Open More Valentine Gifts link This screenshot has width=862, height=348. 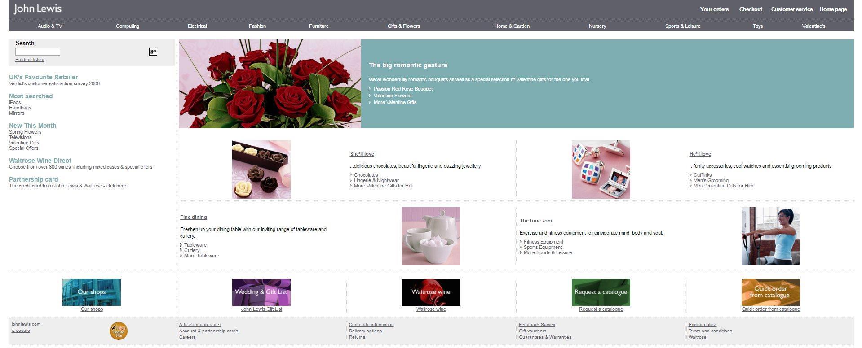395,102
